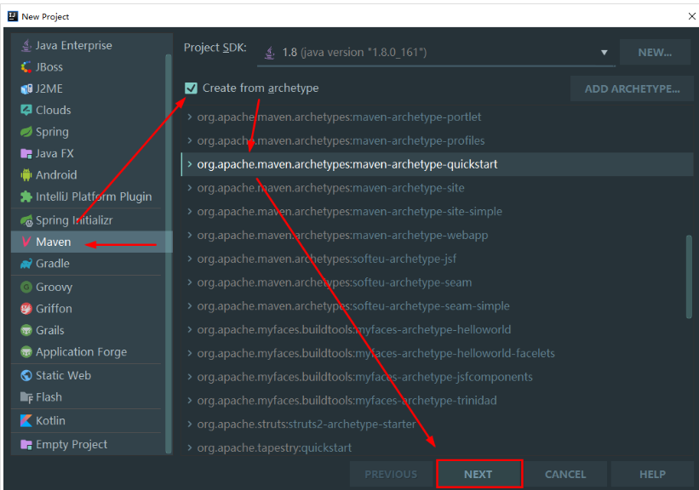Click the Grails icon
Screen dimensions: 699x490
click(26, 330)
